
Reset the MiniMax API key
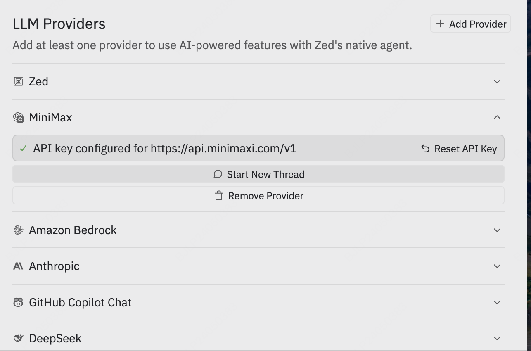tap(459, 149)
